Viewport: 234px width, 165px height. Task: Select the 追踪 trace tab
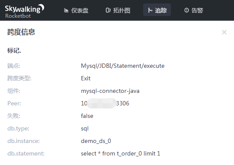(157, 10)
